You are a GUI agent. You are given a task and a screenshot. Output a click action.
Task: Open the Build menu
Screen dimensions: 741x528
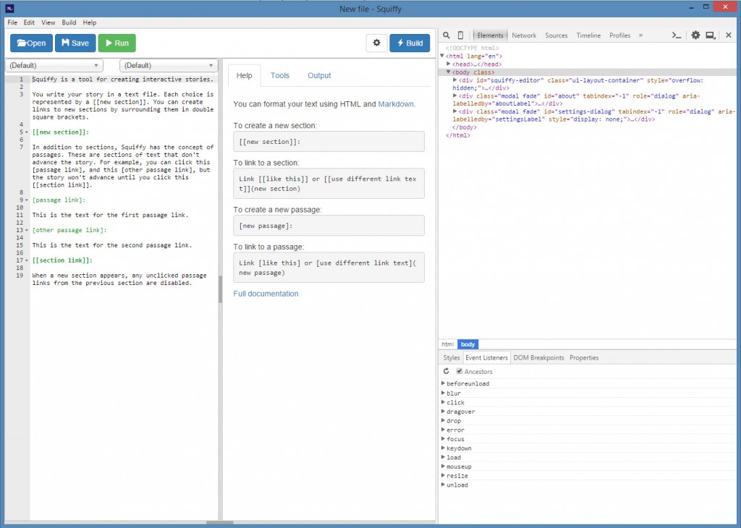[x=69, y=22]
